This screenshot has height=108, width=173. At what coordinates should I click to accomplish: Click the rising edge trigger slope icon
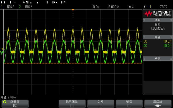(x=145, y=7)
